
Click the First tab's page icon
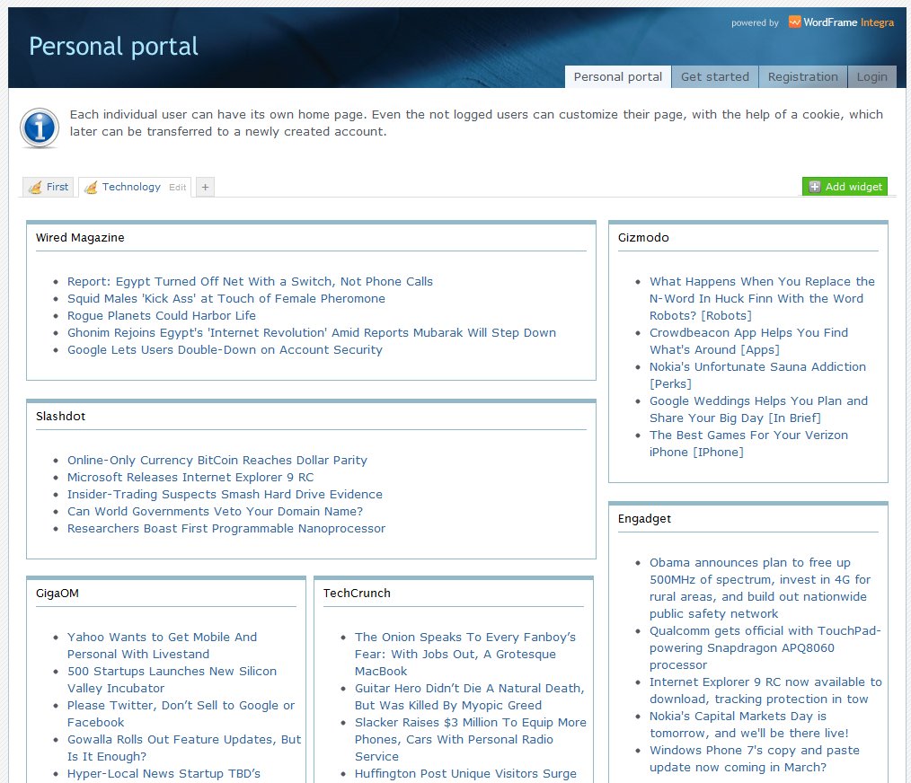pyautogui.click(x=35, y=187)
